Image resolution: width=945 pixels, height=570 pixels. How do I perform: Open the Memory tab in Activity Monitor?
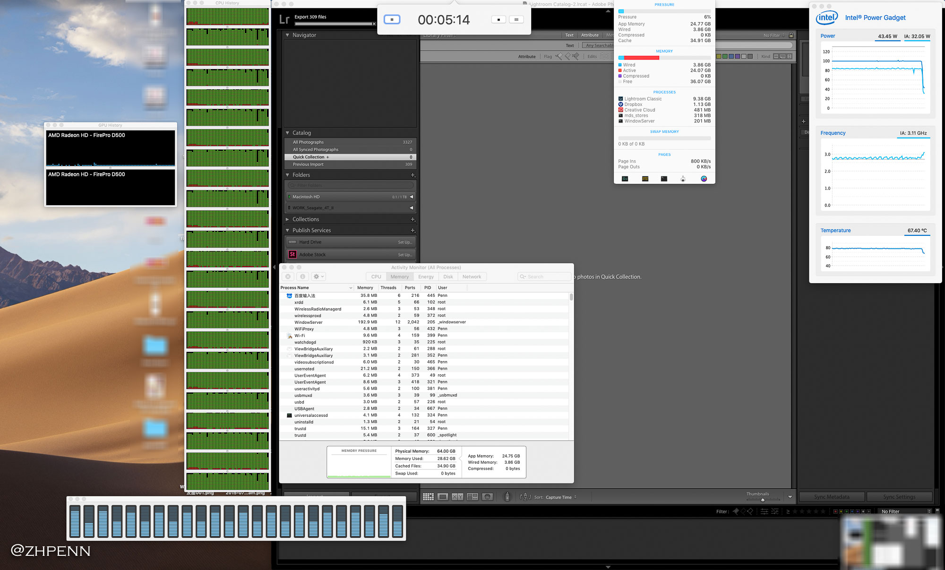pos(400,277)
